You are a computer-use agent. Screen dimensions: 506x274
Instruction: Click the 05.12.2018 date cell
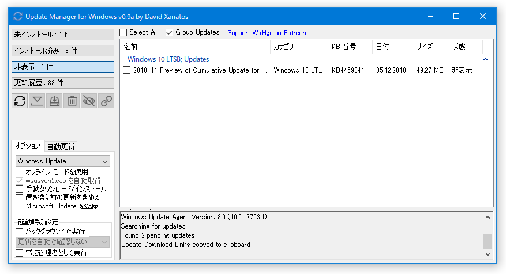pos(391,70)
